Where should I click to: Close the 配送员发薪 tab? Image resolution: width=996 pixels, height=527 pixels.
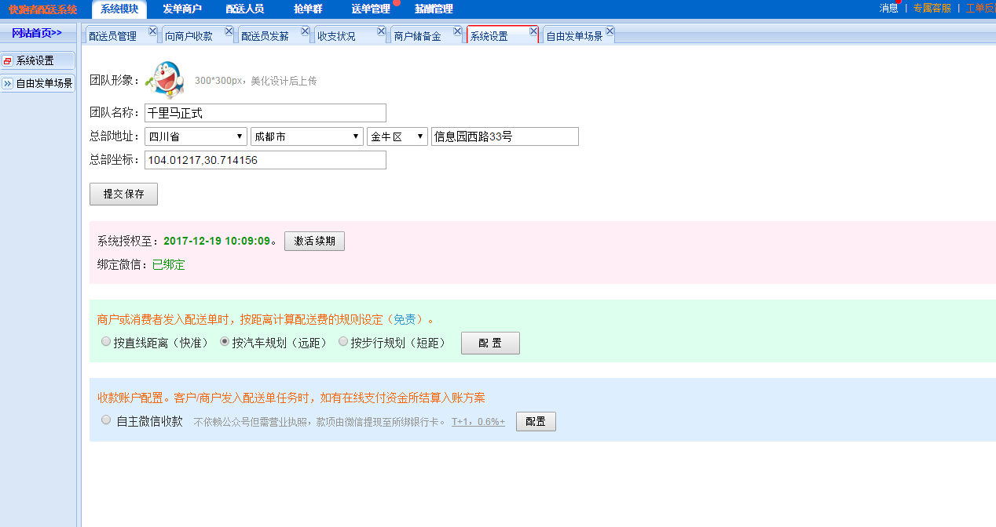pos(305,31)
